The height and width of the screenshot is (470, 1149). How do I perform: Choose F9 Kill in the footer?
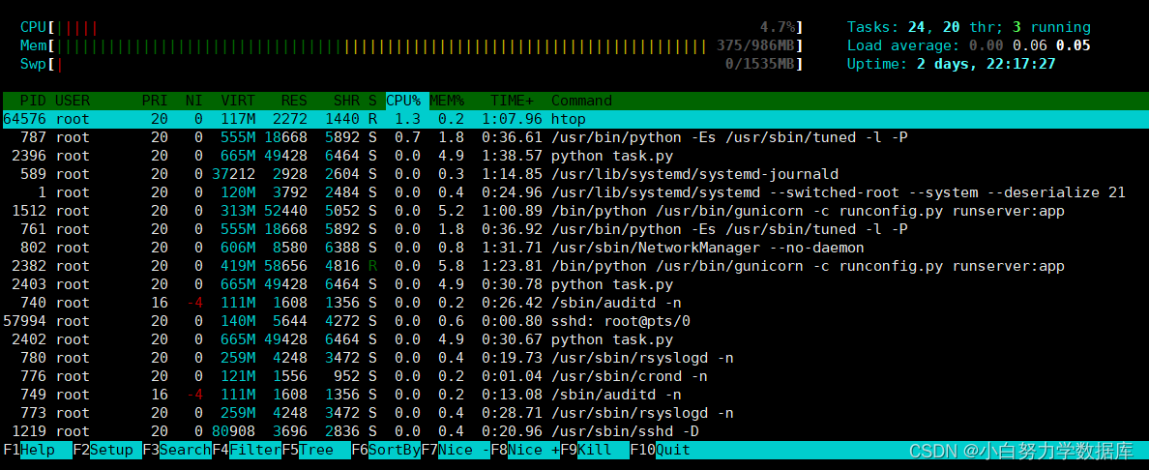pos(595,450)
